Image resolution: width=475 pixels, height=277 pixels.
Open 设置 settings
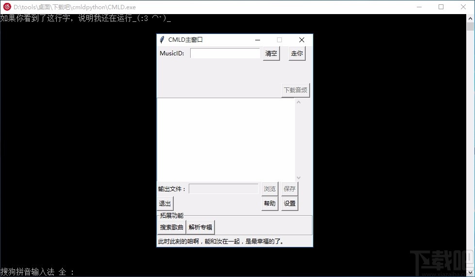(x=290, y=203)
